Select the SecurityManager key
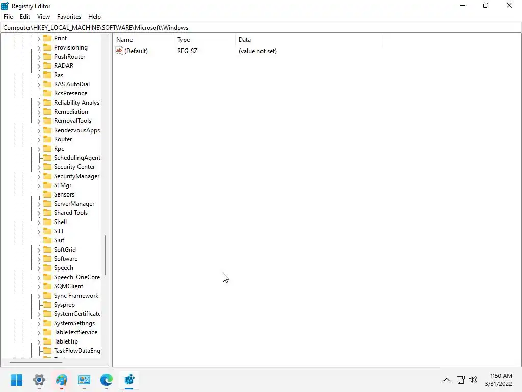 76,176
